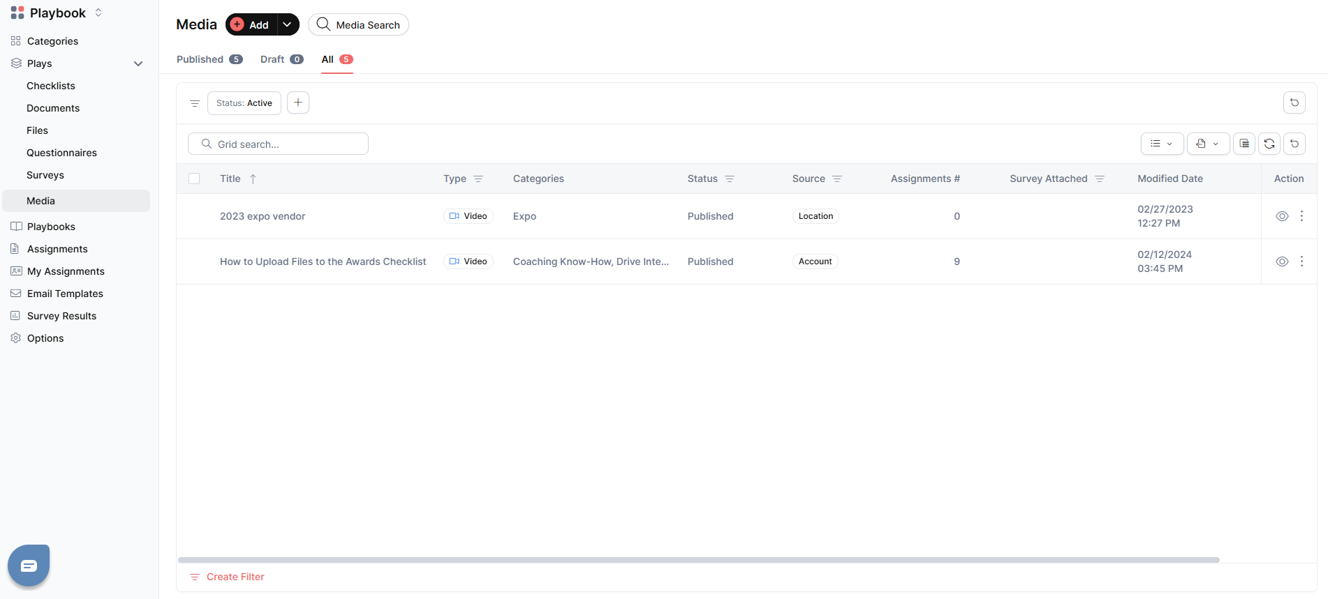The width and height of the screenshot is (1328, 599).
Task: Click the filter lines icon before Status chip
Action: click(x=195, y=103)
